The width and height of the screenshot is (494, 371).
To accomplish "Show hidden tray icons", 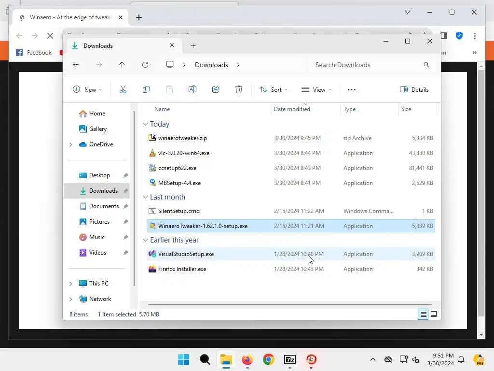I will tap(373, 359).
